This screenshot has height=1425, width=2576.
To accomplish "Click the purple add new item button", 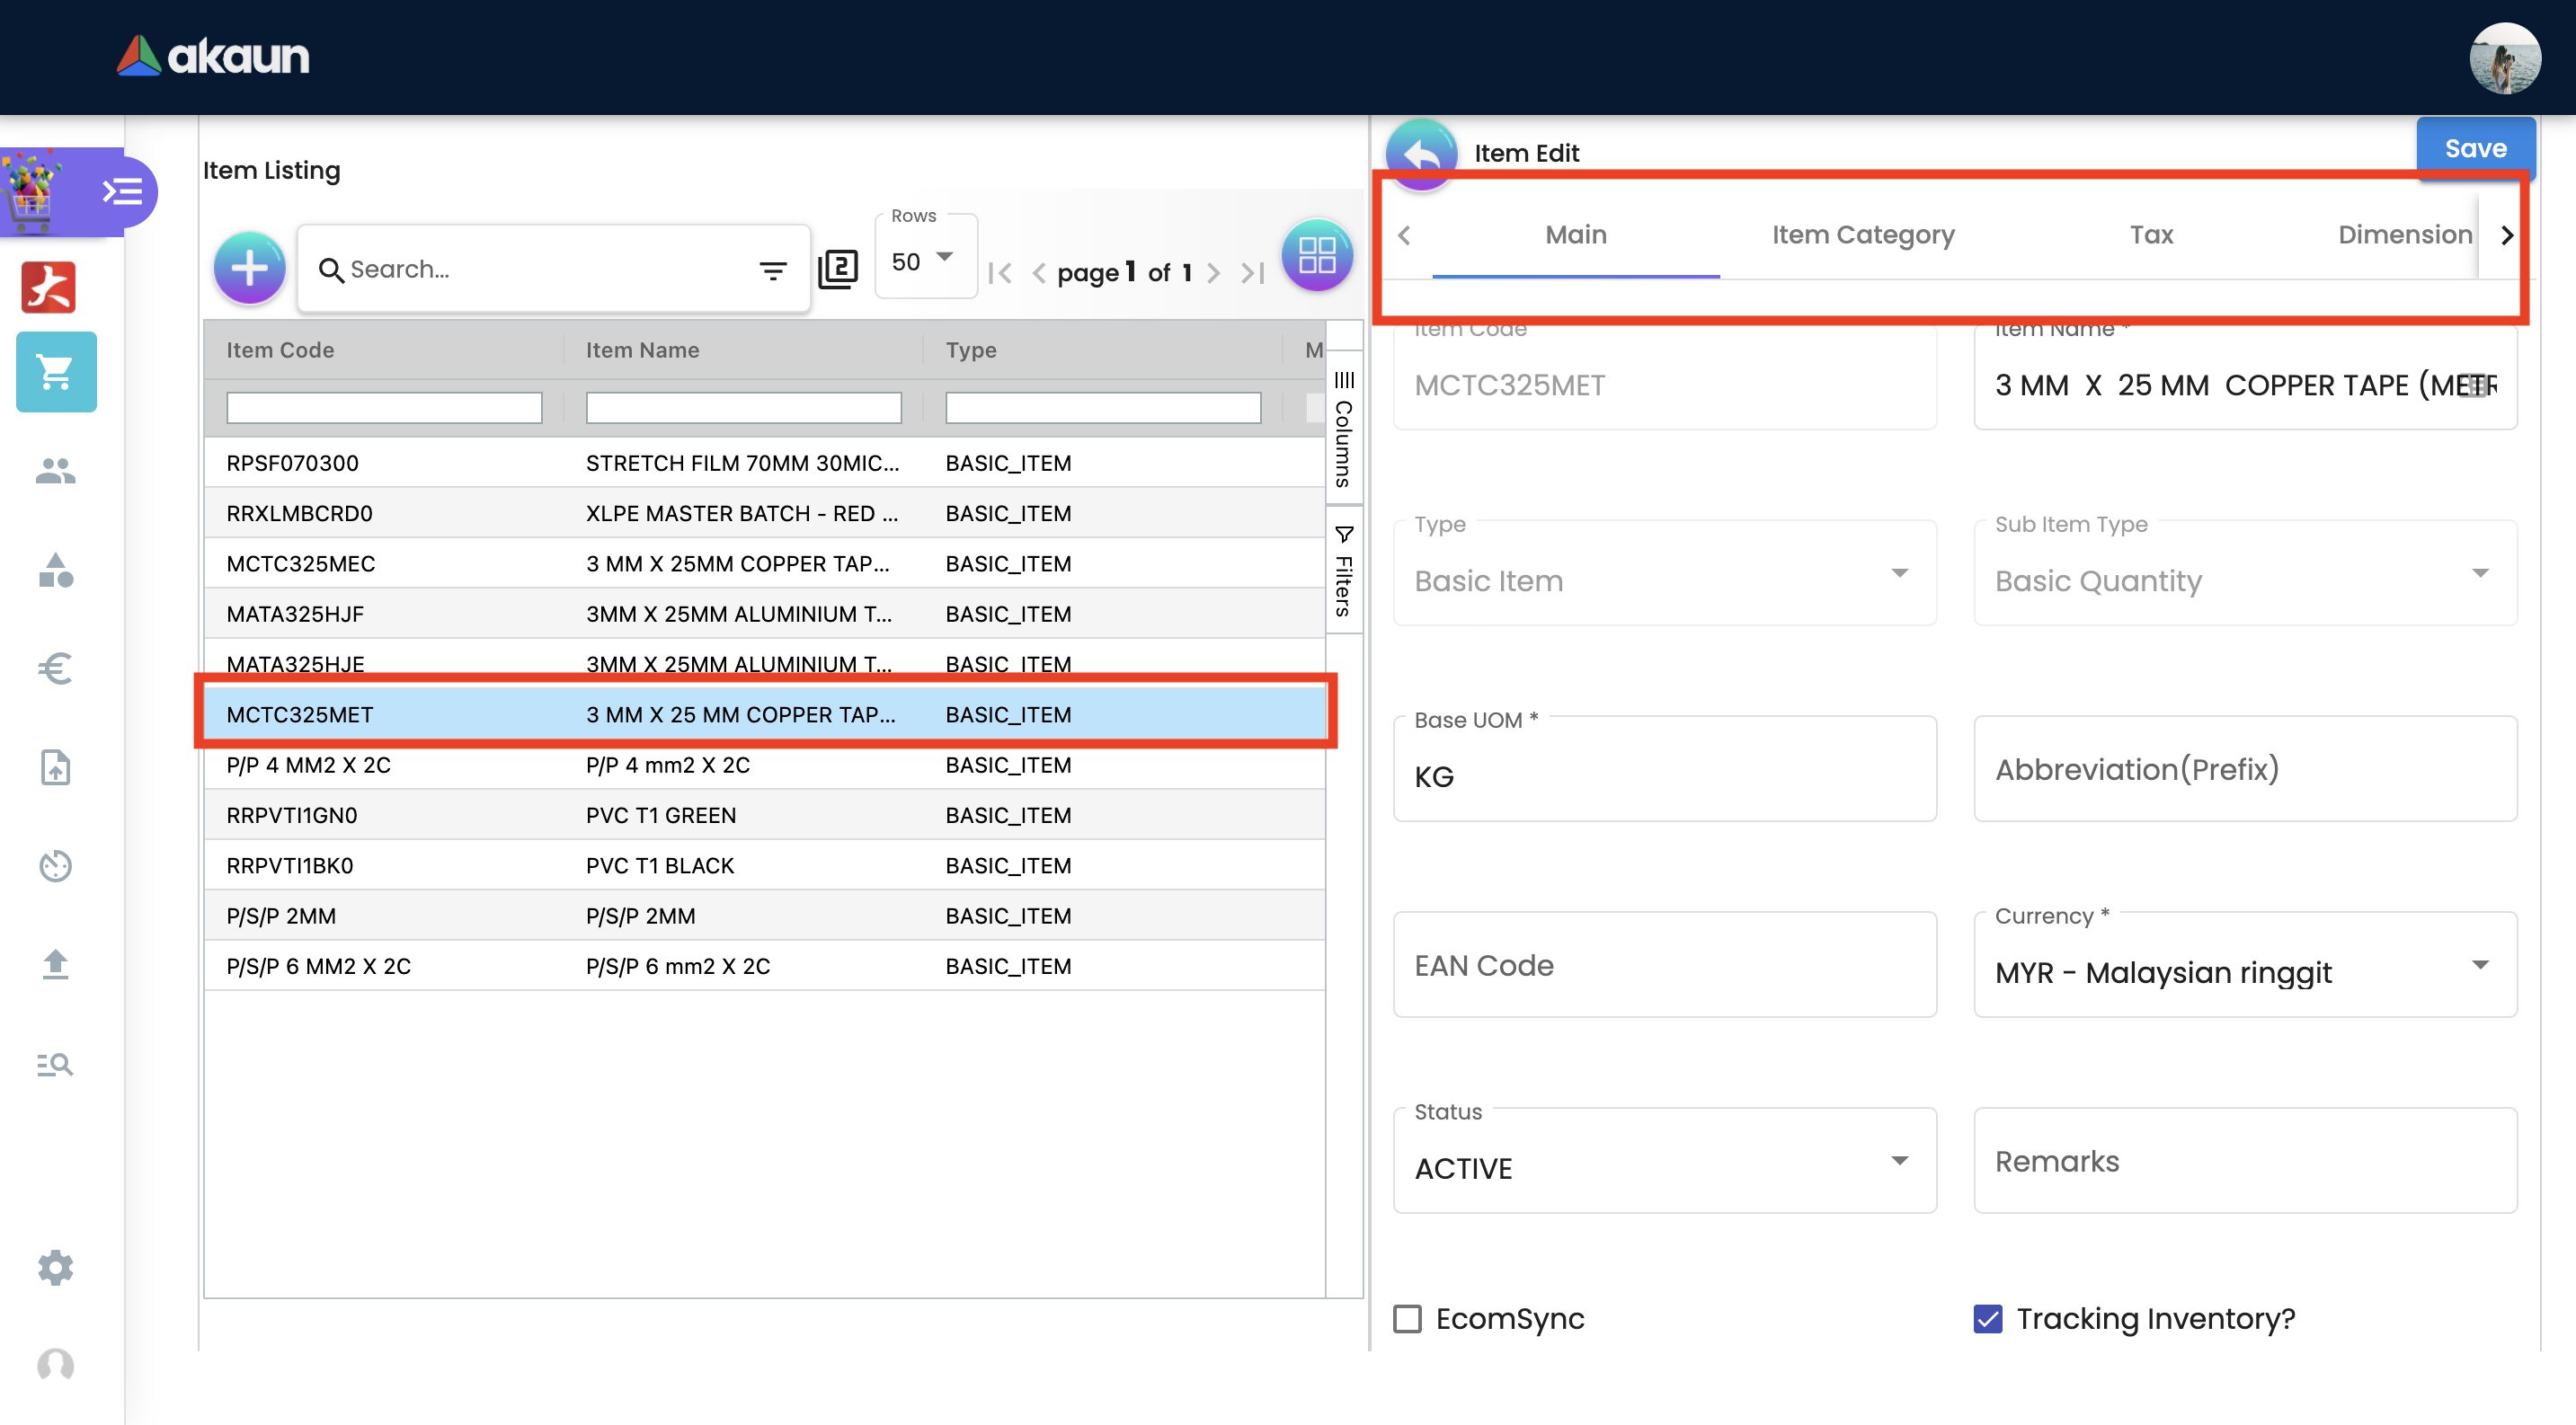I will [x=249, y=268].
